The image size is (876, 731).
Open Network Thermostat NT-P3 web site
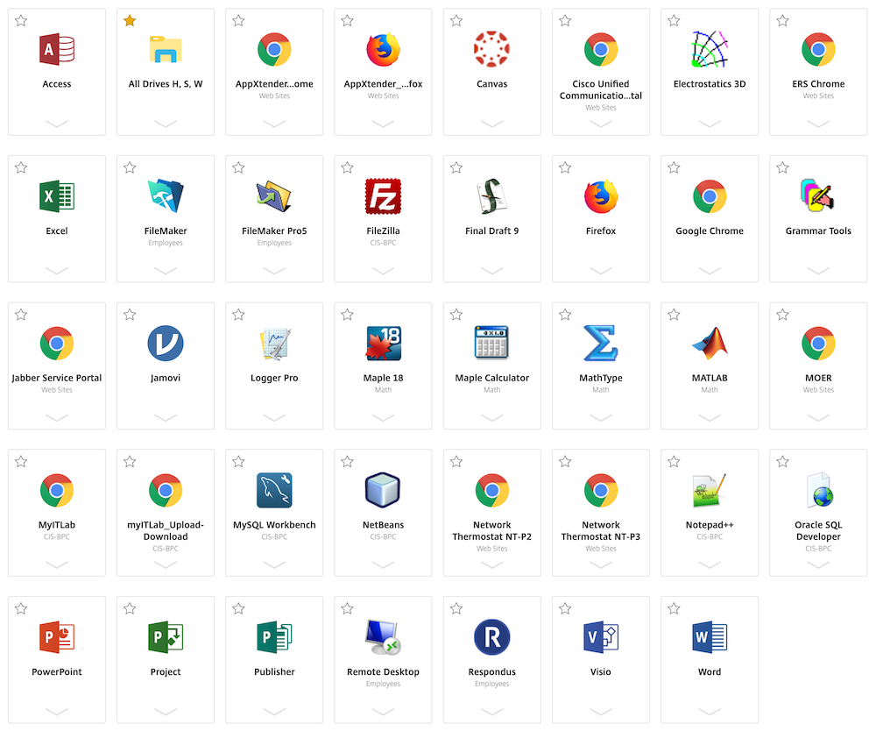pos(601,490)
